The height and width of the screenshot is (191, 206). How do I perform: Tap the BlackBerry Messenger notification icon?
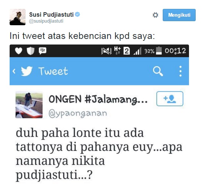point(43,51)
